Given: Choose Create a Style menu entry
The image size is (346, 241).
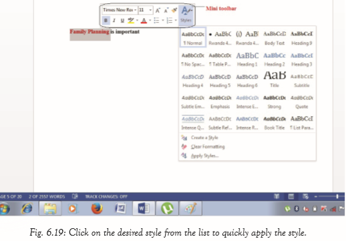Looking at the screenshot, I should 247,138.
